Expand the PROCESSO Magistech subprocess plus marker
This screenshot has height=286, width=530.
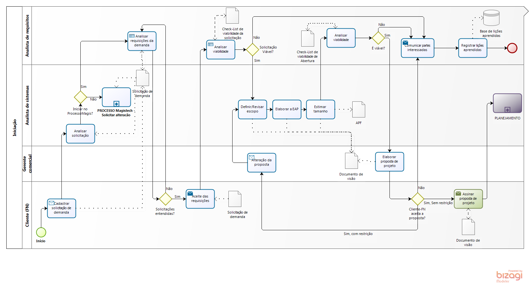click(x=116, y=104)
